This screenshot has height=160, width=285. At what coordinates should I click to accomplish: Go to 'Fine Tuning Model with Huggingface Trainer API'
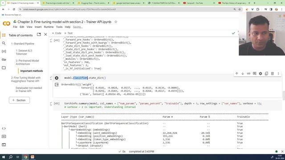pyautogui.click(x=26, y=79)
